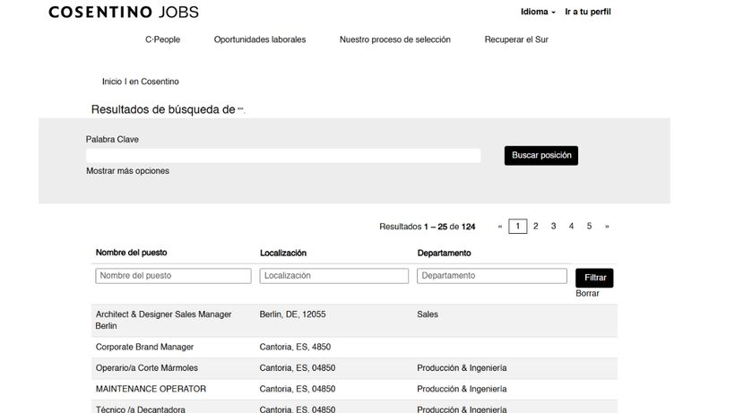This screenshot has width=735, height=413.
Task: Select Nuestro proceso de selección
Action: pyautogui.click(x=394, y=39)
